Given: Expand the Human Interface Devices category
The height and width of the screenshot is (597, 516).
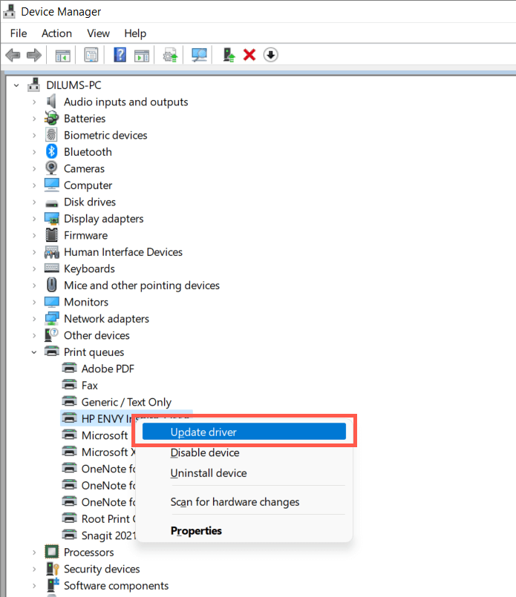Looking at the screenshot, I should [34, 252].
